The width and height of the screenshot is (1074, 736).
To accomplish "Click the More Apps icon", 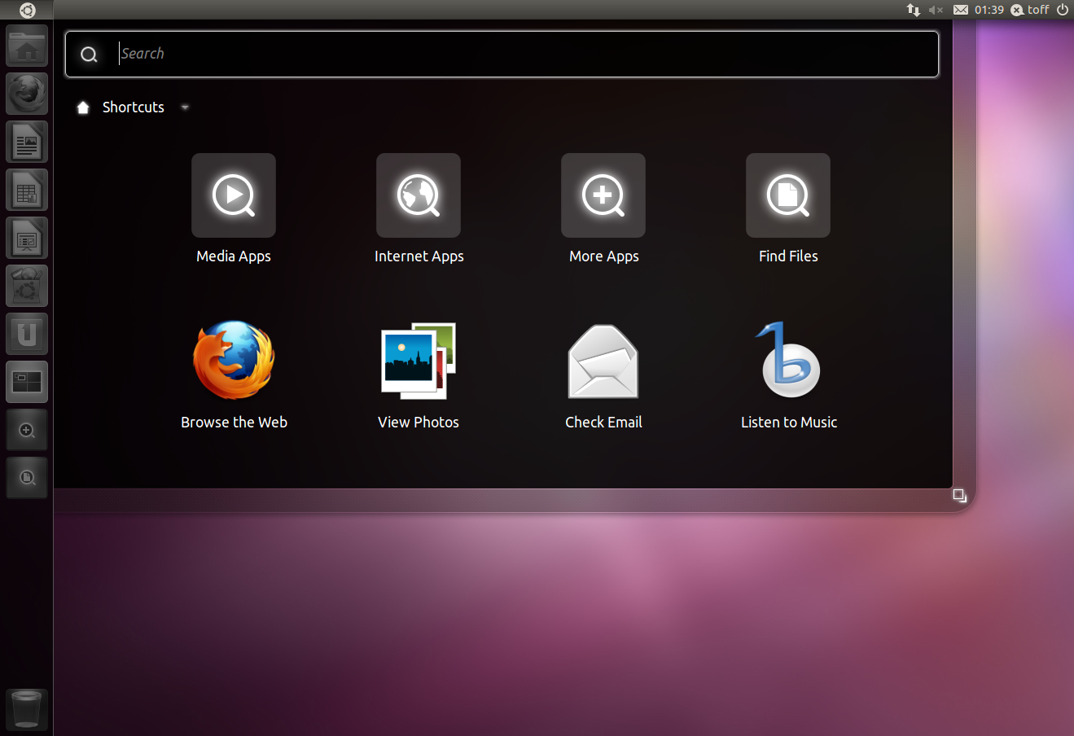I will coord(603,196).
